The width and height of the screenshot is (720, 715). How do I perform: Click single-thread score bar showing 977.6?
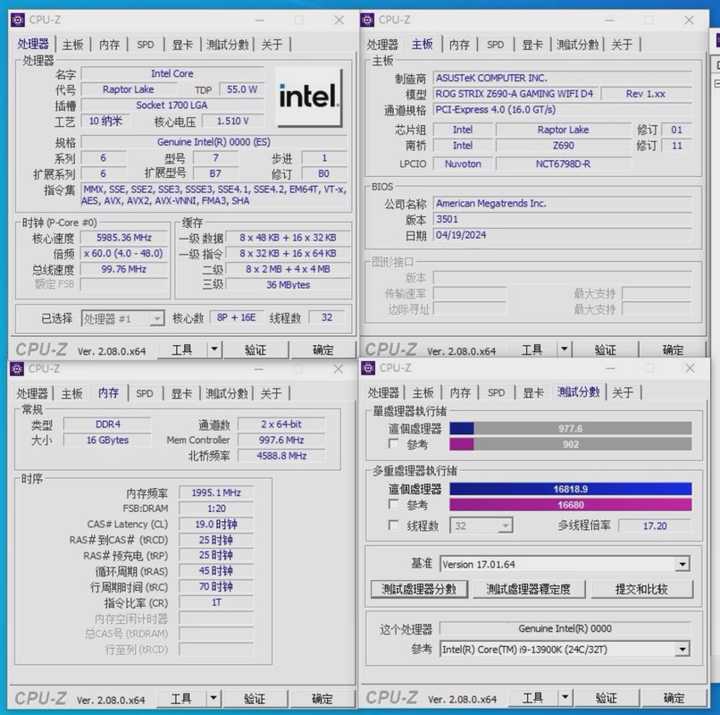(570, 428)
